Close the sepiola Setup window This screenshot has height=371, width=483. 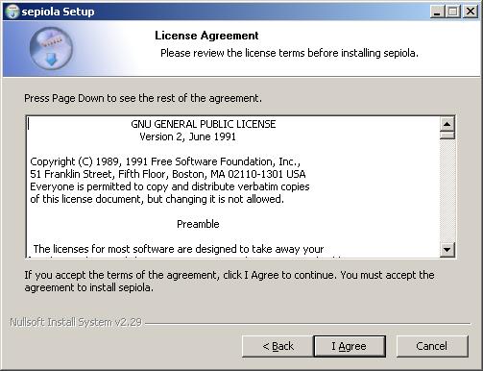click(x=471, y=12)
